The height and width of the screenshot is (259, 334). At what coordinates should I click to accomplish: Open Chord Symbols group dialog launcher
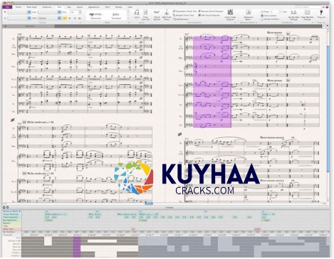tap(235, 23)
